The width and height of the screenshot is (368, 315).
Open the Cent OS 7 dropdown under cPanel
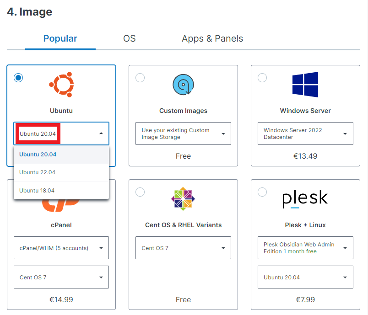[61, 277]
